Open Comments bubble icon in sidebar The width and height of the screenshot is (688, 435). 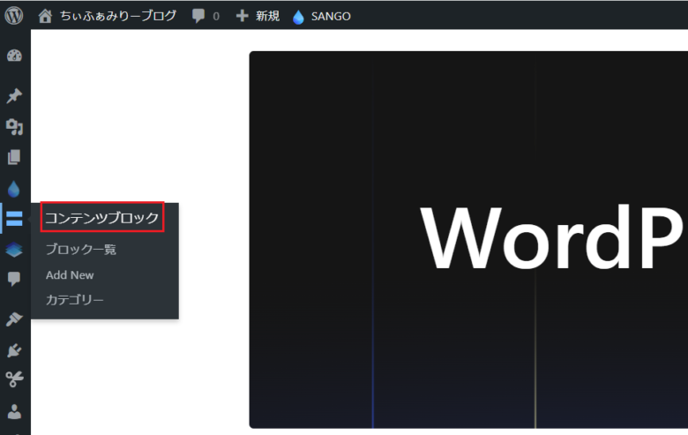click(x=14, y=279)
